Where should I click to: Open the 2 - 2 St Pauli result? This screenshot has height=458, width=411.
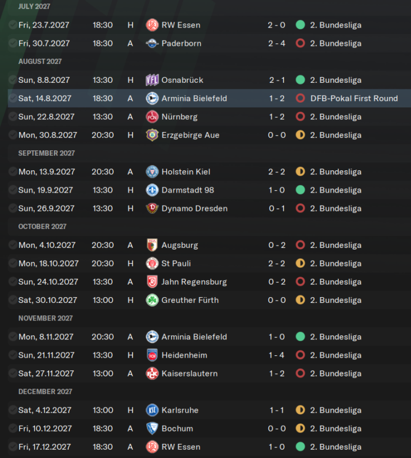click(277, 264)
